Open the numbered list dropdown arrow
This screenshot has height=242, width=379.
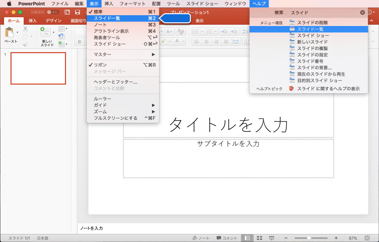[216, 31]
